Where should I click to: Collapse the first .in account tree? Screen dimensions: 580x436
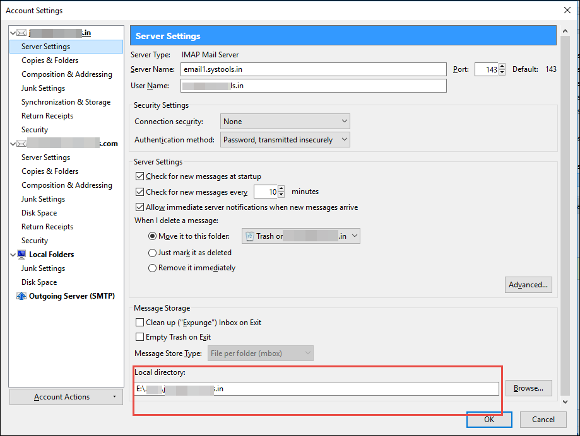pos(13,33)
